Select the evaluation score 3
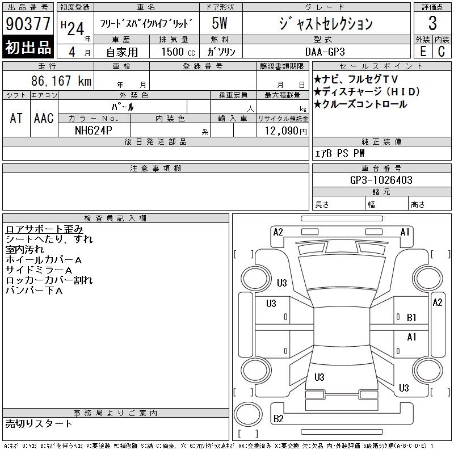The image size is (454, 454). [432, 24]
